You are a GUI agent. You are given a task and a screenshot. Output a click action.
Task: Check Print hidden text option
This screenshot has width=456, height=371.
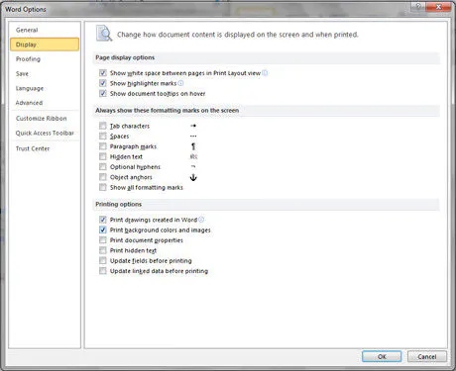tap(103, 250)
